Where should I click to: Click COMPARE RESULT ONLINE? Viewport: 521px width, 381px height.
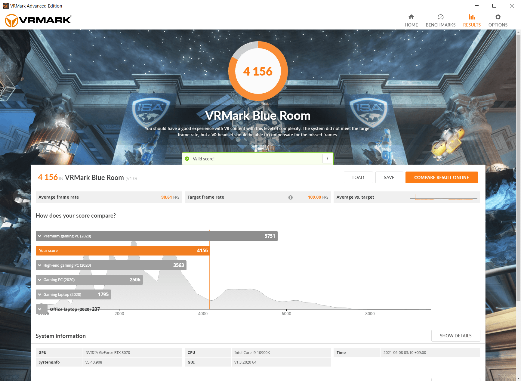[442, 177]
